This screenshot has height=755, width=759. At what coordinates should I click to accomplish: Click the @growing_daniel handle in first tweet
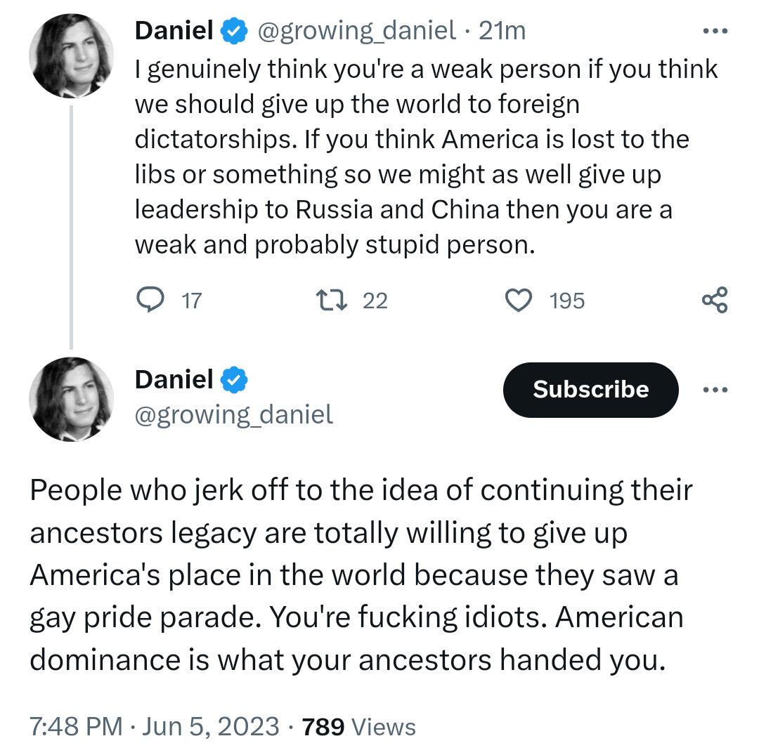point(358,30)
